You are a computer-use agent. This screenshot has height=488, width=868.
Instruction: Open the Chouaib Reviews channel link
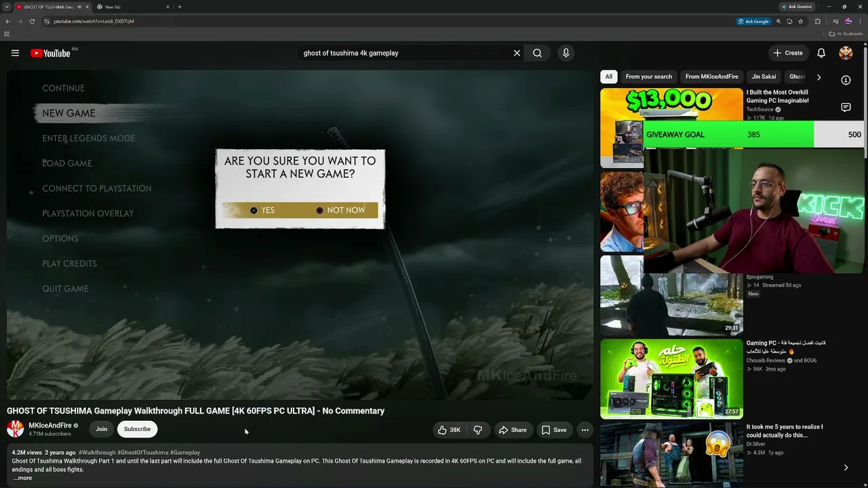[x=766, y=361]
